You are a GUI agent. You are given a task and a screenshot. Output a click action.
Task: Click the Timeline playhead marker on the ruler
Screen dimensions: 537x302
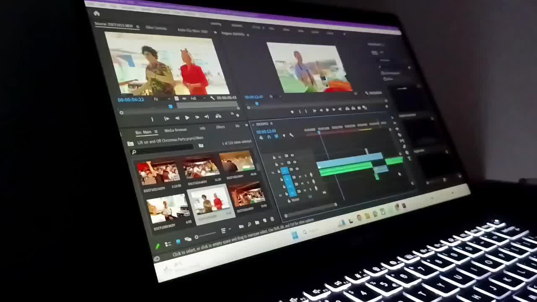point(319,133)
